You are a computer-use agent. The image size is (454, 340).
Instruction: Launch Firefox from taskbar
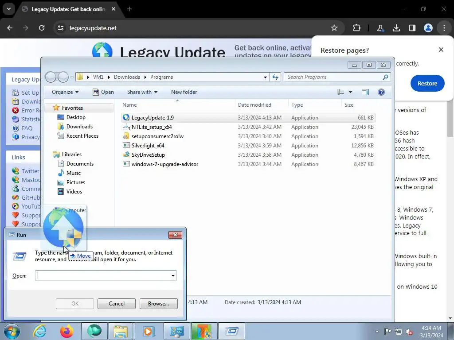click(67, 331)
